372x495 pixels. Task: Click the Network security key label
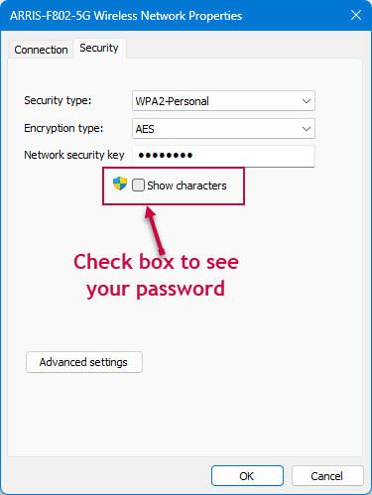pyautogui.click(x=74, y=155)
